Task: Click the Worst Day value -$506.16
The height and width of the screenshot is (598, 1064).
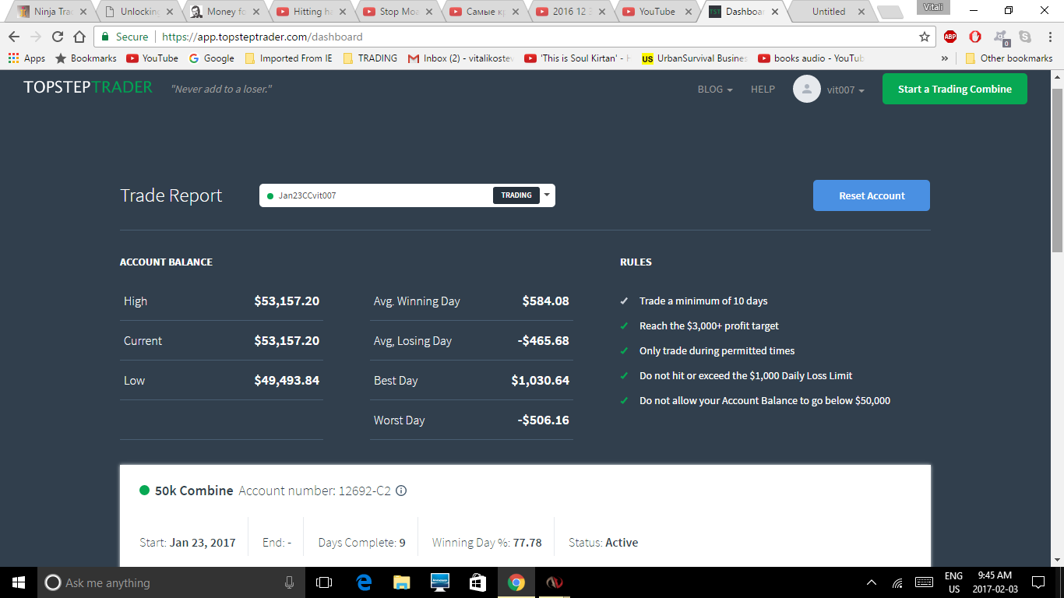Action: coord(544,420)
